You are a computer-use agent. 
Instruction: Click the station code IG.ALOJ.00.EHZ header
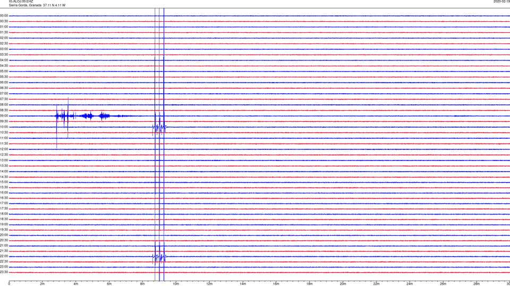tap(21, 2)
